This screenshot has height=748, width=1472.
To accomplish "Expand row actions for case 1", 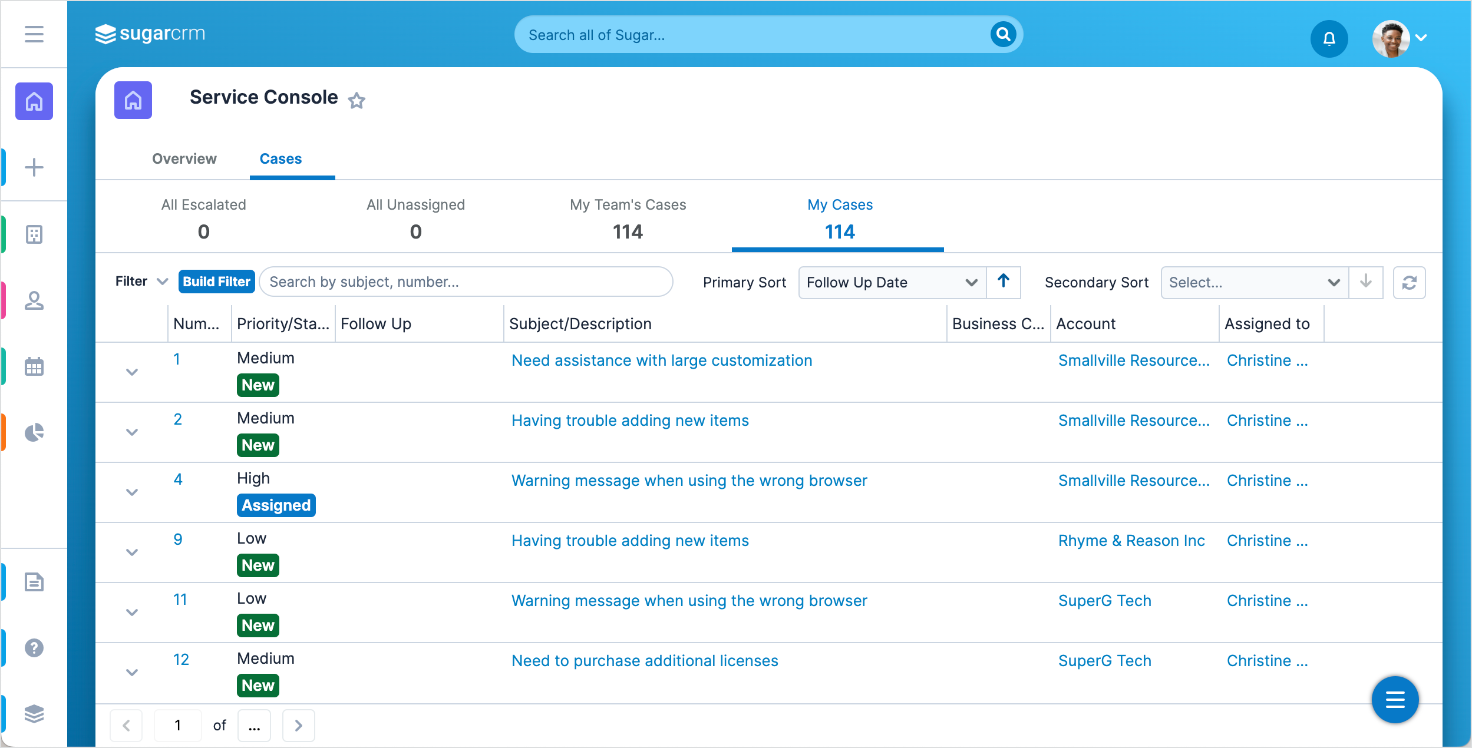I will (x=132, y=372).
